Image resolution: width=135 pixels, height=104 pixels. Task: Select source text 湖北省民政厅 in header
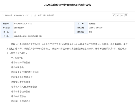[x=49, y=15]
